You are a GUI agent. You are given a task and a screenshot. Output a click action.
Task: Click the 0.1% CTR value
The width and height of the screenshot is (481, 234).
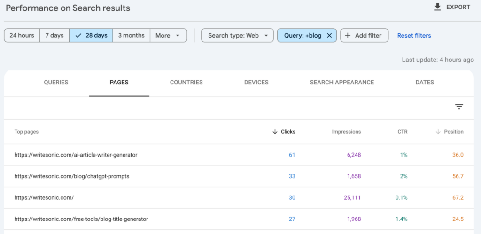401,198
